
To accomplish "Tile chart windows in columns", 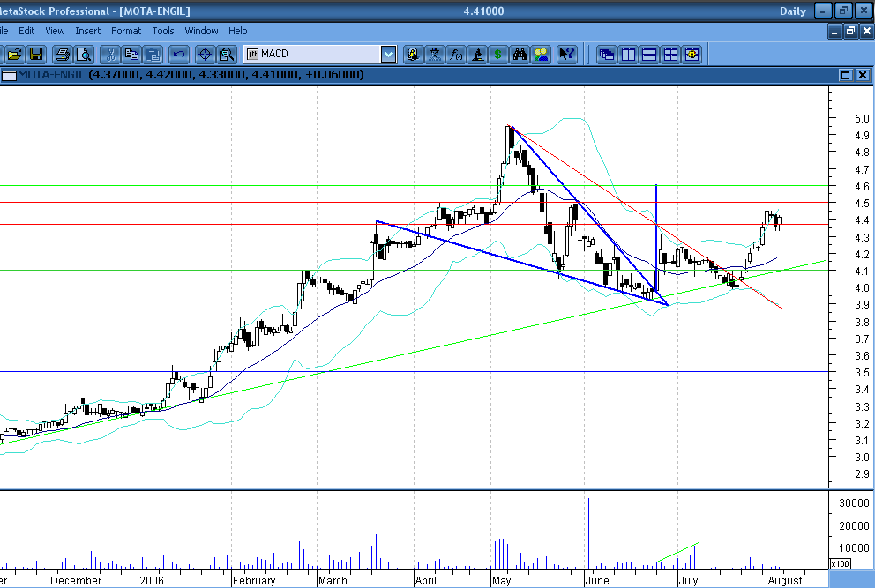I will click(x=628, y=55).
